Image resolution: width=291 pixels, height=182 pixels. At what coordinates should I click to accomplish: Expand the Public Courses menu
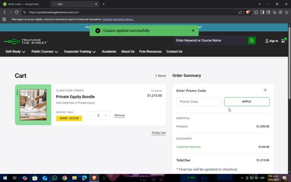tap(45, 51)
